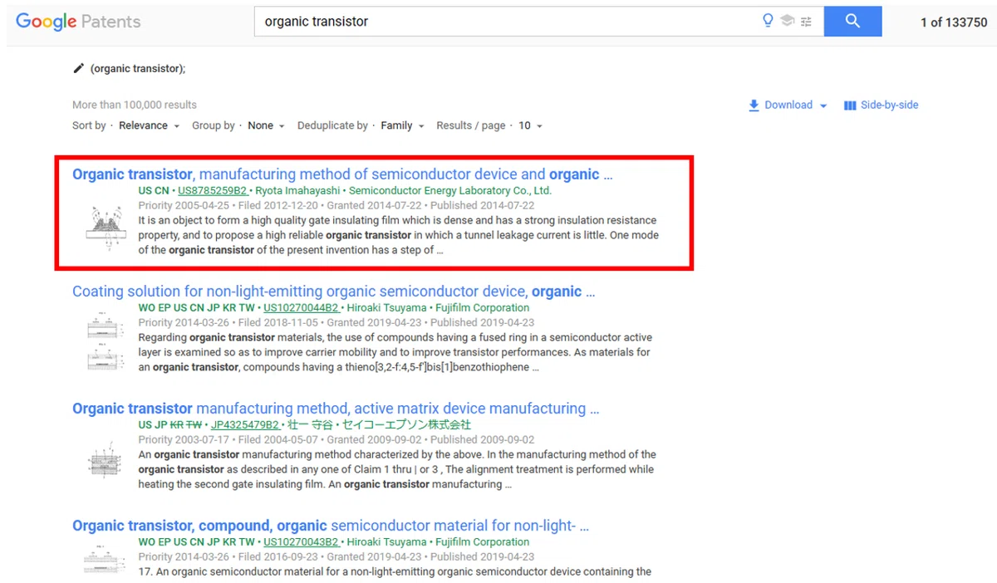
Task: Click 'More than 100,000 results' text
Action: click(135, 105)
